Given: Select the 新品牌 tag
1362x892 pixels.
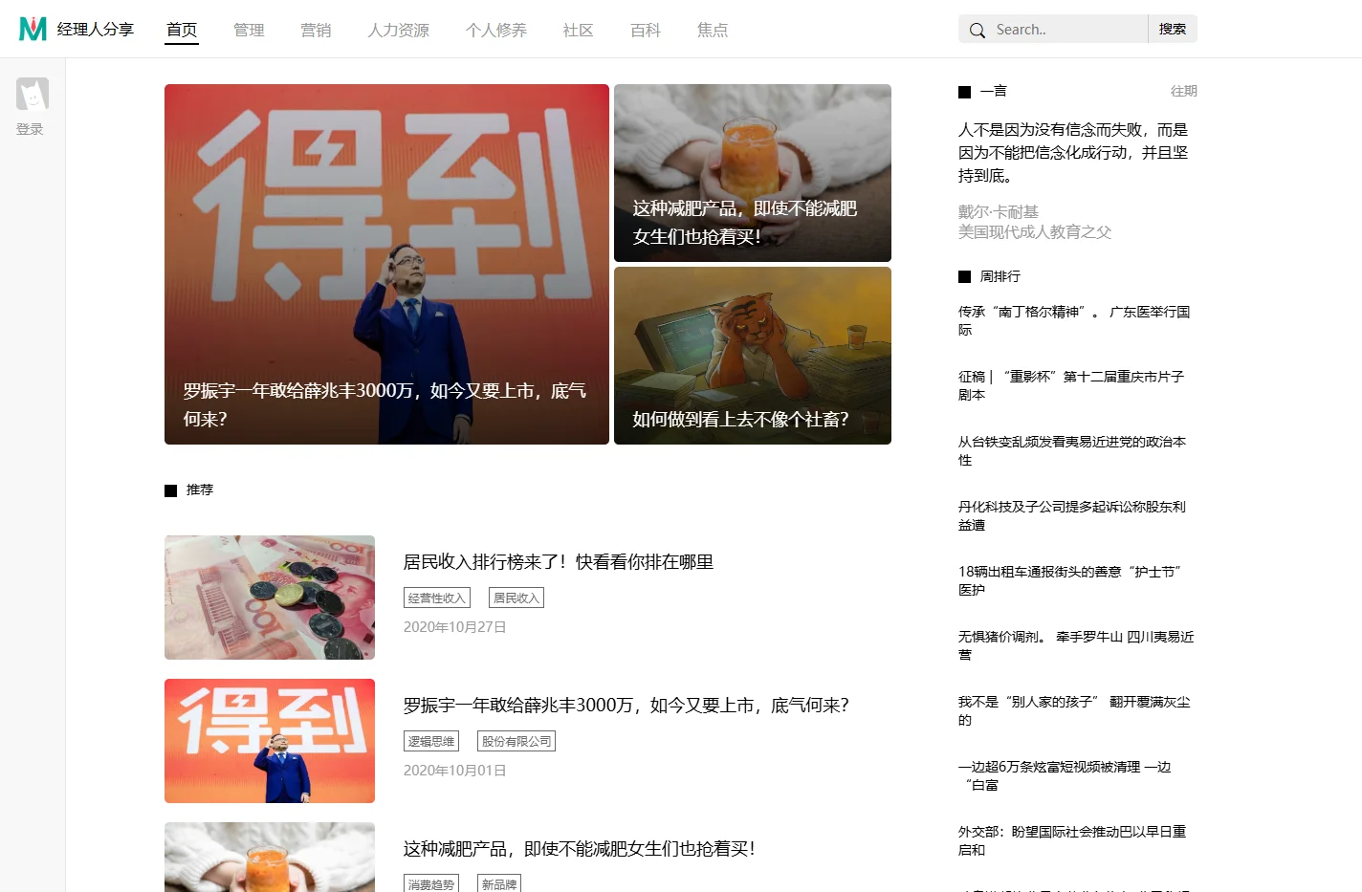Looking at the screenshot, I should click(x=499, y=884).
